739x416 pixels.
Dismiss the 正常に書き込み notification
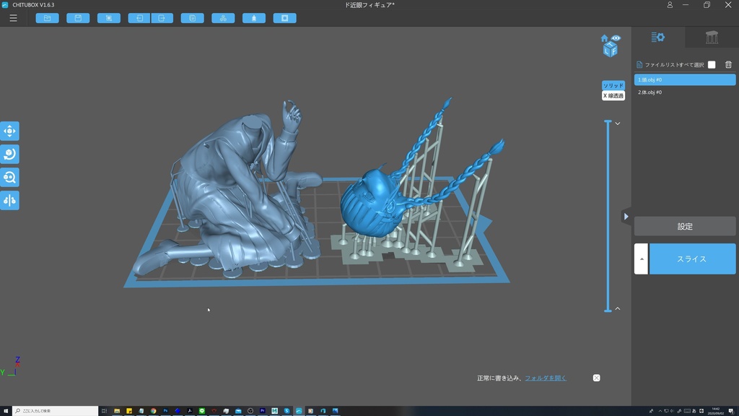(596, 378)
